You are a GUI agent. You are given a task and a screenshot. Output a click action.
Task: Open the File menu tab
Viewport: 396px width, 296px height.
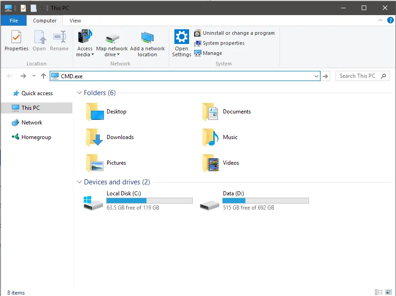coord(14,21)
